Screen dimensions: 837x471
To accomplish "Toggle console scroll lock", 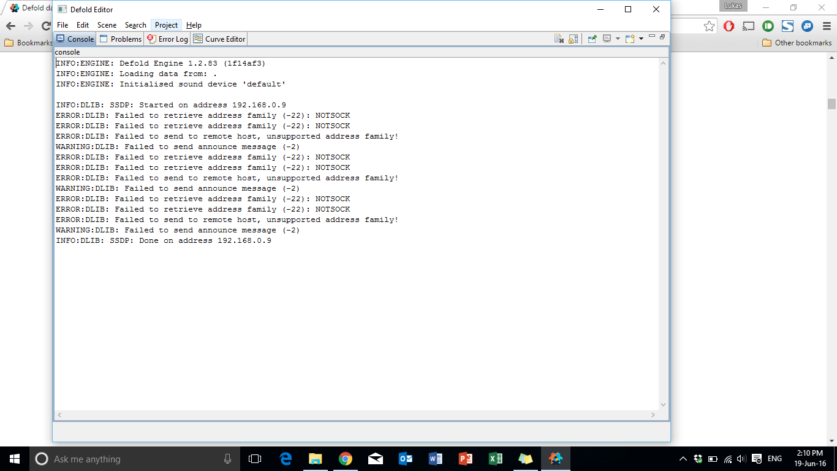I will coord(573,39).
